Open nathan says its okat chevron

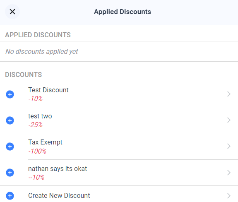click(x=229, y=173)
